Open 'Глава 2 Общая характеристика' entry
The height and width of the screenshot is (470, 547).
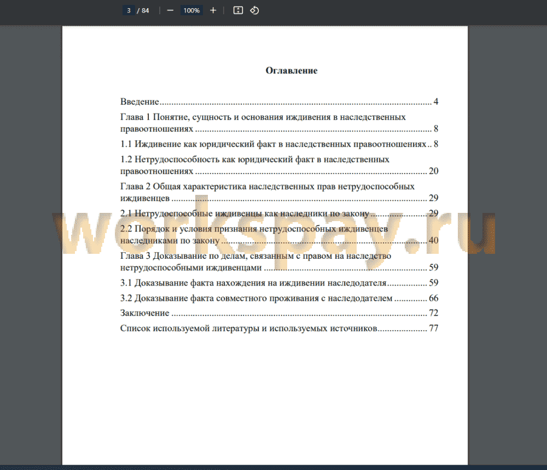coord(279,192)
